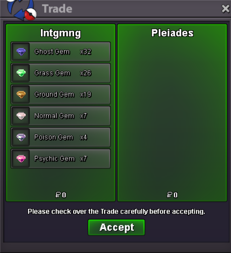Click the white Normal Gem icon
The width and height of the screenshot is (231, 253).
click(21, 116)
